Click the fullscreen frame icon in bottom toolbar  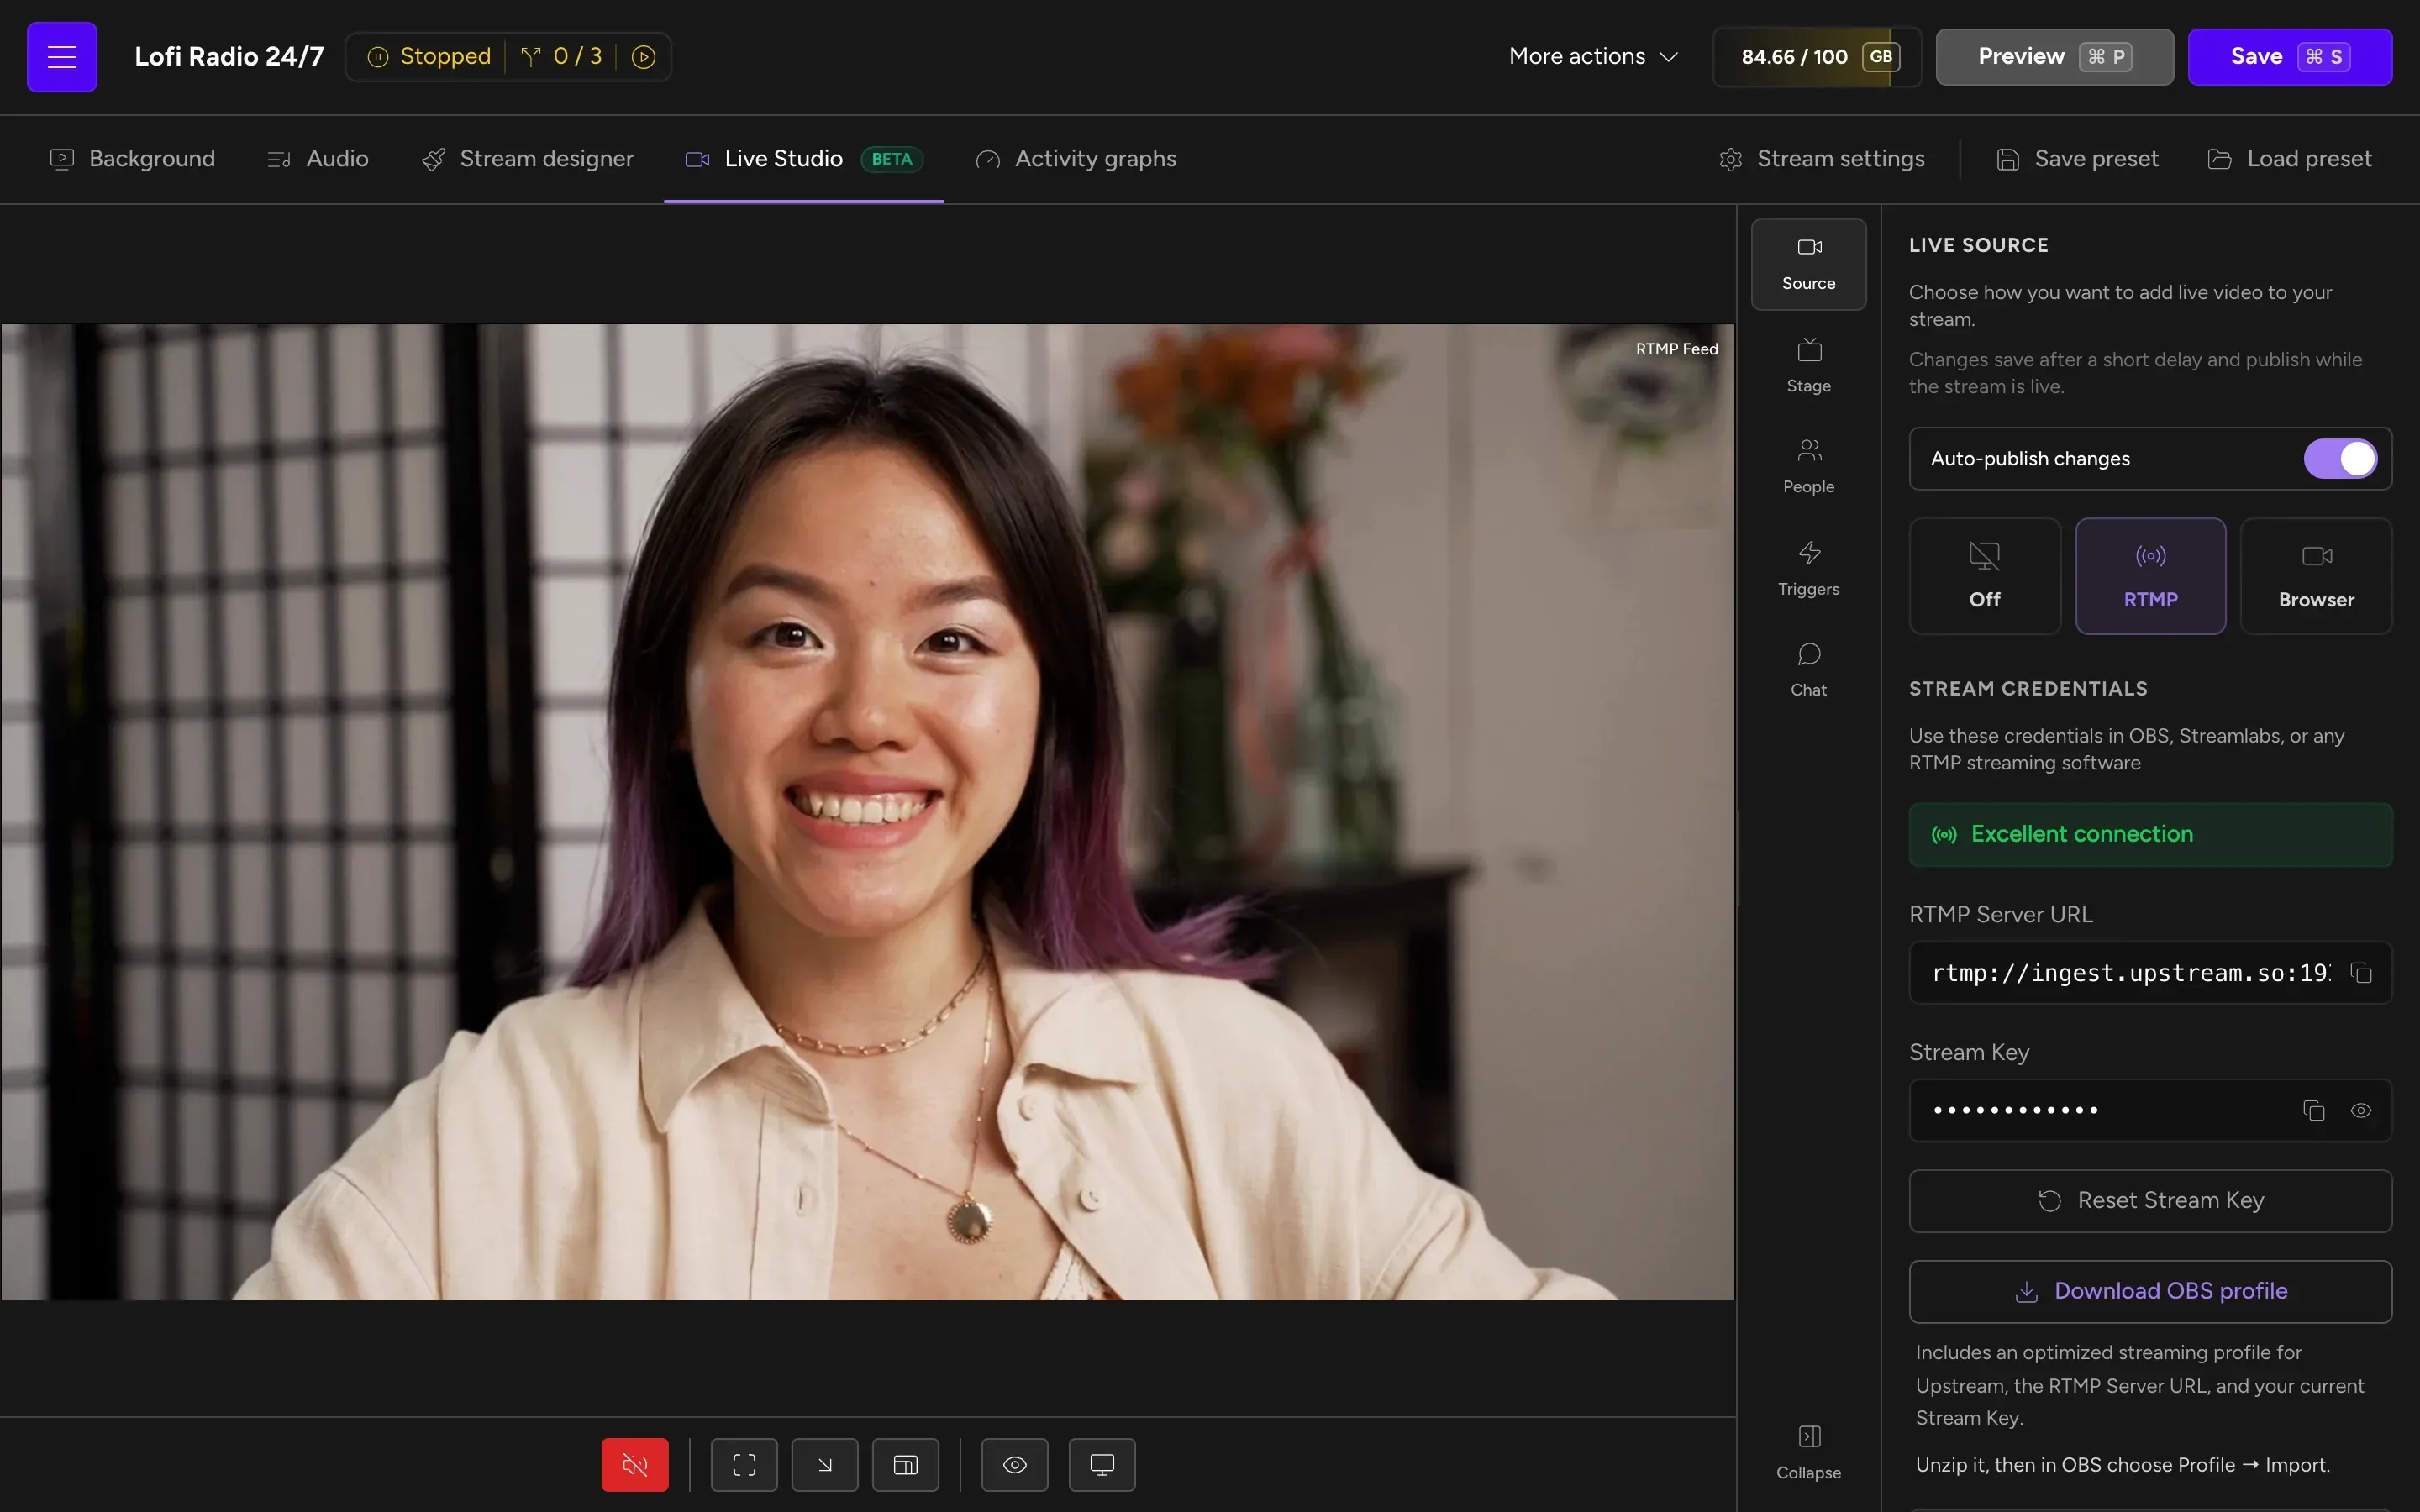[744, 1465]
